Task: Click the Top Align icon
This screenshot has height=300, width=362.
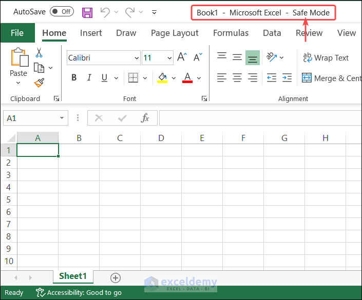Action: [222, 56]
